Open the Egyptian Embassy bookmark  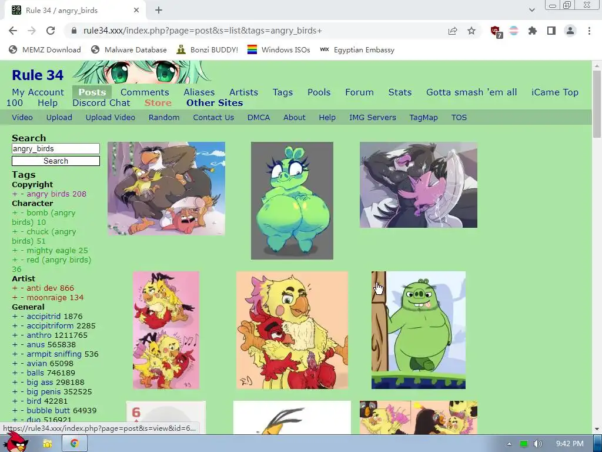[x=357, y=50]
